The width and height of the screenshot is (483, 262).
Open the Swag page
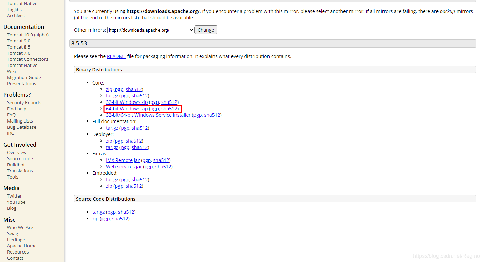(x=13, y=234)
